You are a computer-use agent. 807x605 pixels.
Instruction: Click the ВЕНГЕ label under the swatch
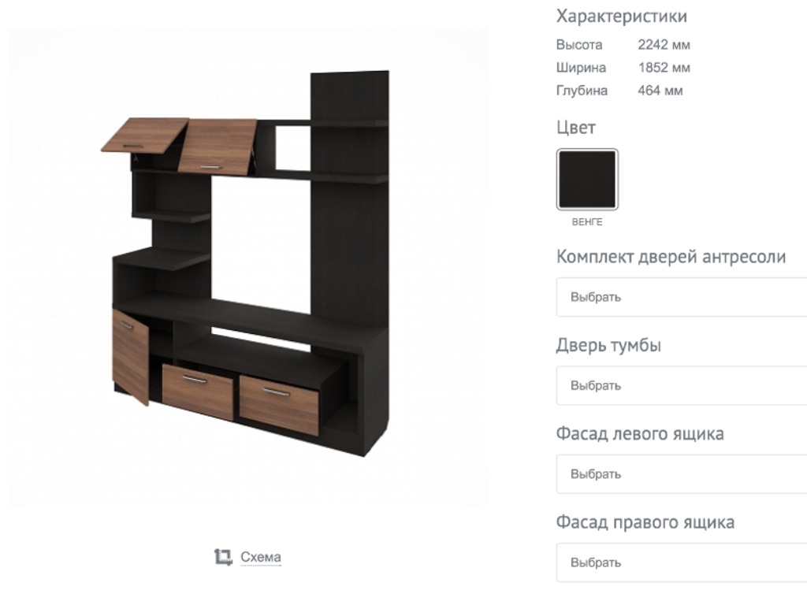[587, 222]
